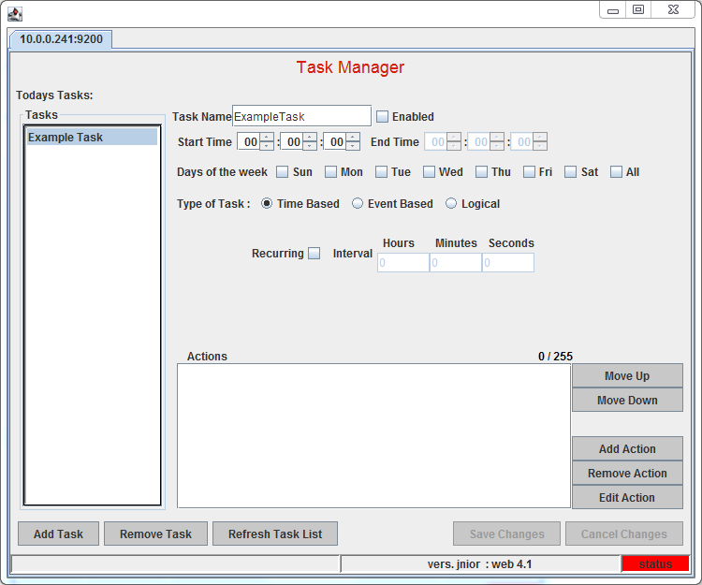Check the Sat day checkbox
702x585 pixels.
coord(570,172)
